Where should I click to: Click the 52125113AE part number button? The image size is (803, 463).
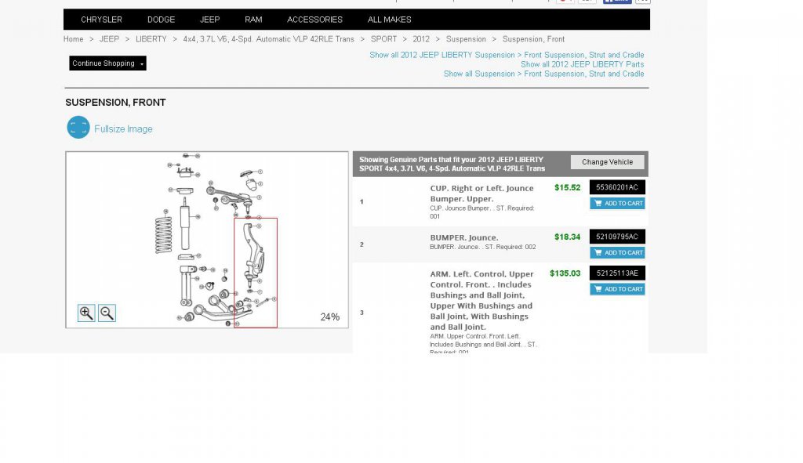pos(617,273)
